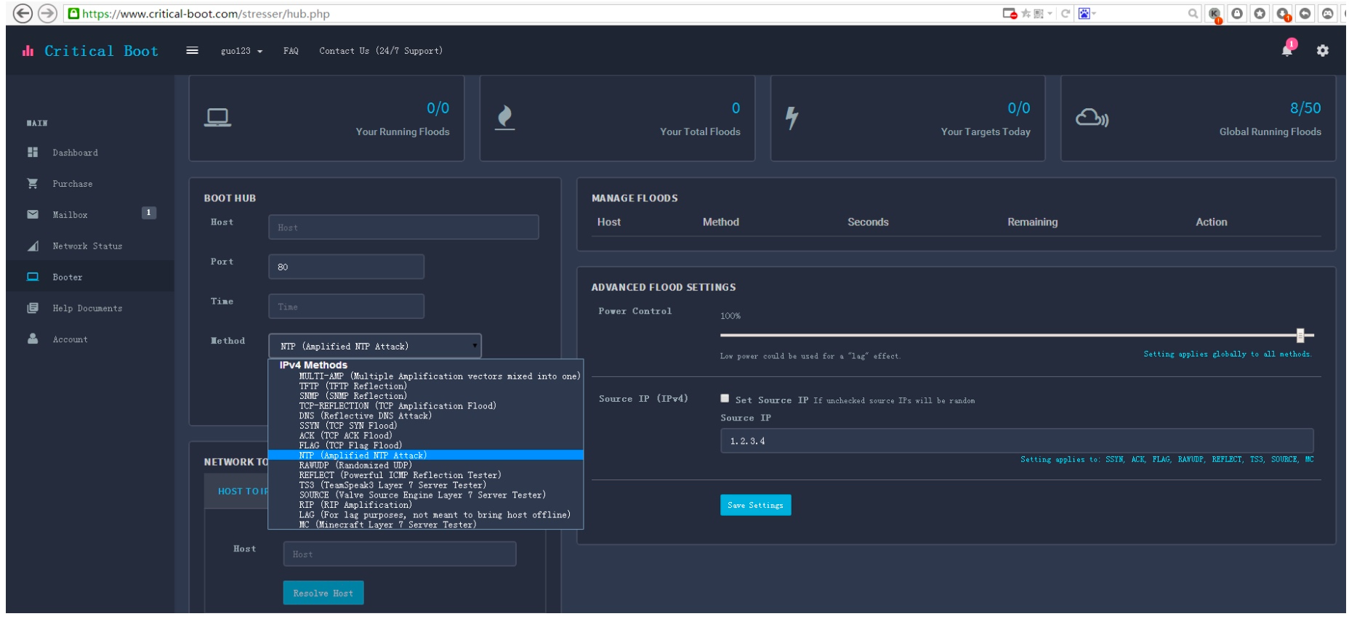Screen dimensions: 1349x619
Task: Open Dashboard from the sidebar grid icon
Action: (33, 153)
